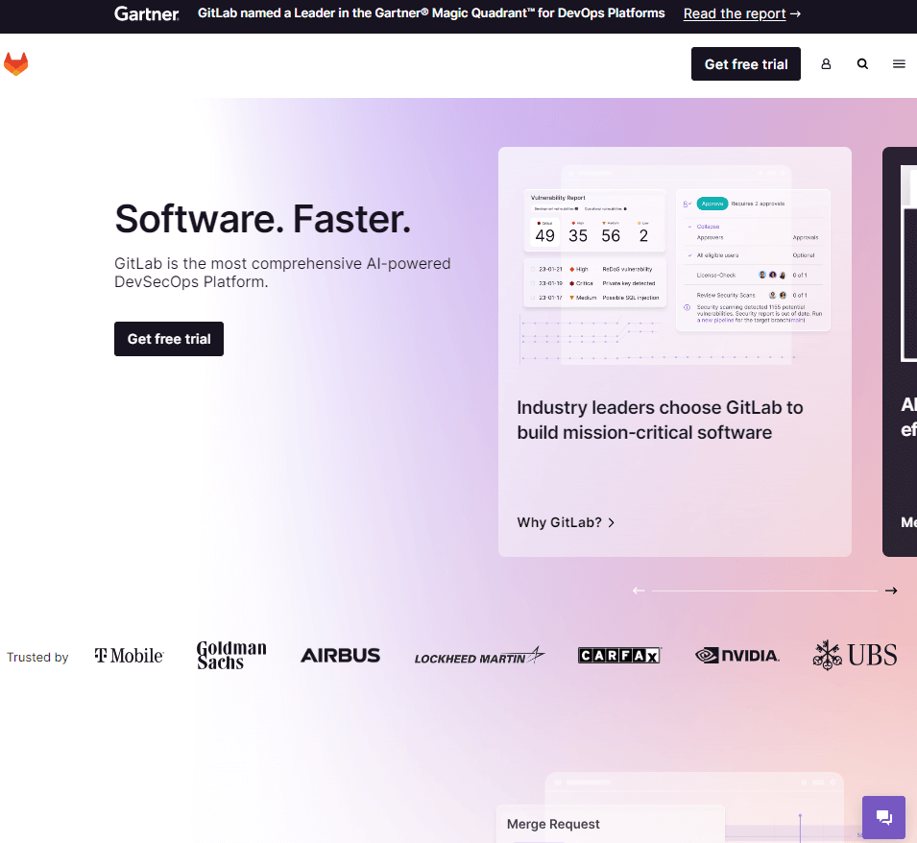The height and width of the screenshot is (843, 917).
Task: Click the user sign-in icon
Action: tap(826, 63)
